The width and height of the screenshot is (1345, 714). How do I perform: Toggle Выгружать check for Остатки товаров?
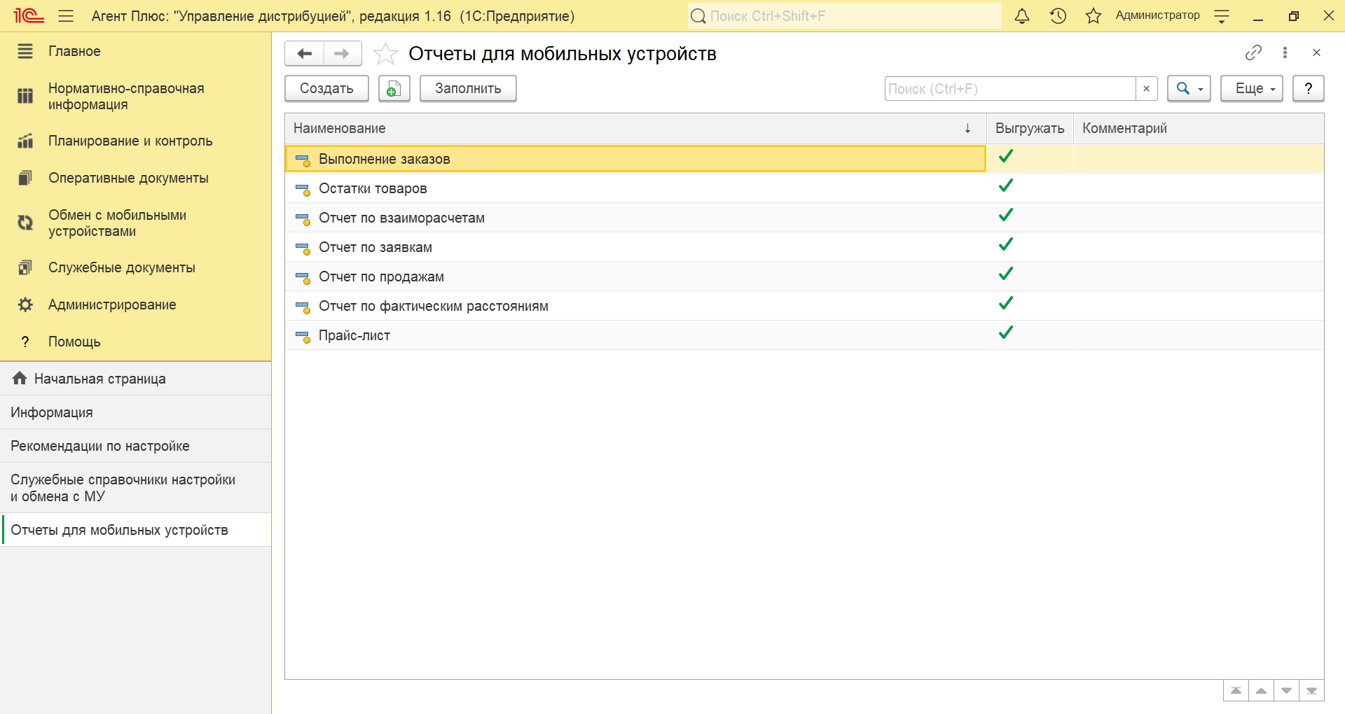pos(1006,186)
